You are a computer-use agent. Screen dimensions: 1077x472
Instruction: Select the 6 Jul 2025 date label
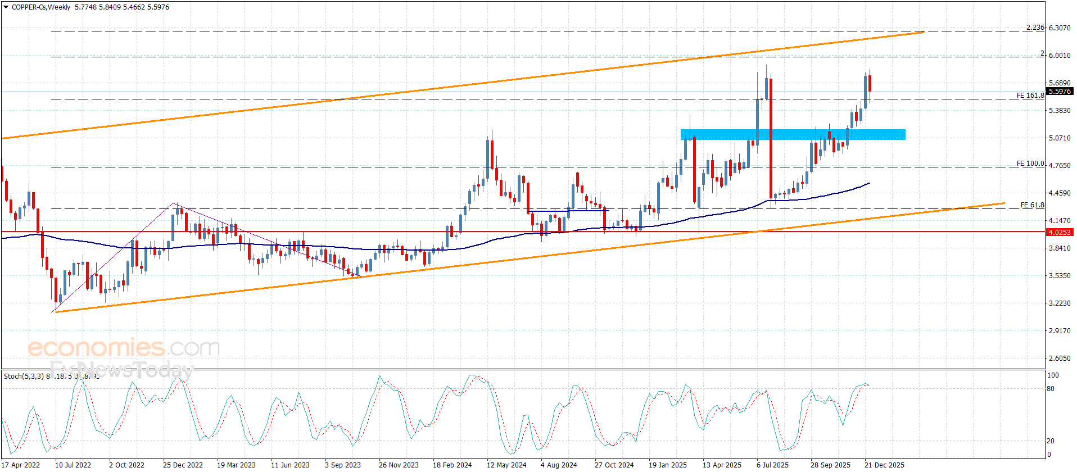pos(772,465)
